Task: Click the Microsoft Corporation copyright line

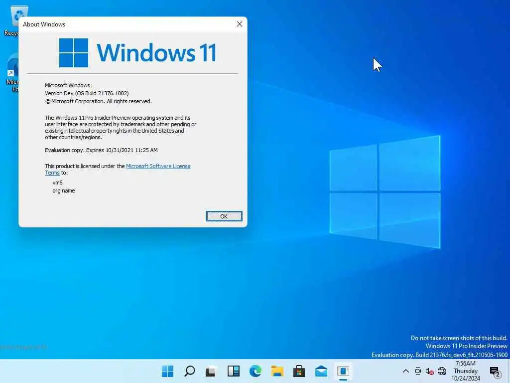Action: (98, 101)
